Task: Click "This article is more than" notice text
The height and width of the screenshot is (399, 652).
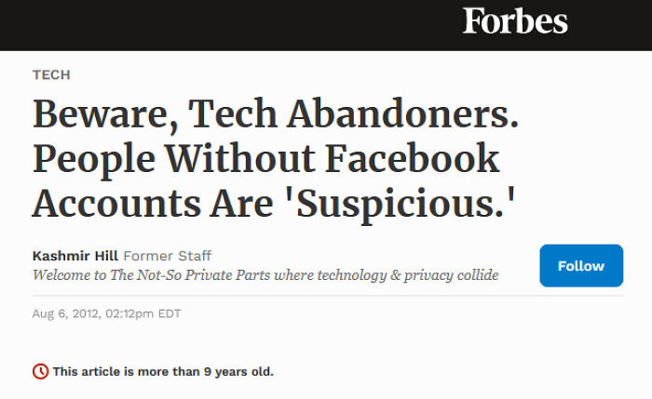Action: [126, 371]
